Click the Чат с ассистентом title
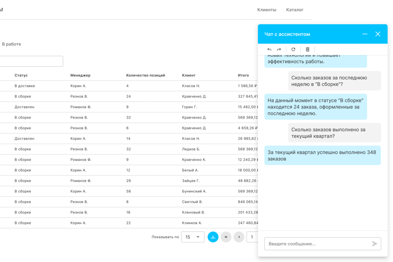This screenshot has width=393, height=262. (287, 34)
